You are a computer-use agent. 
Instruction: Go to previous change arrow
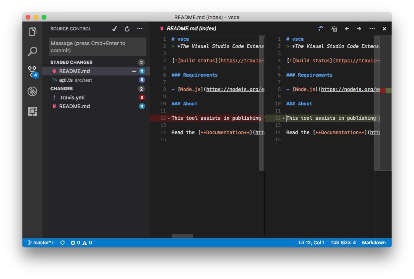(x=347, y=29)
